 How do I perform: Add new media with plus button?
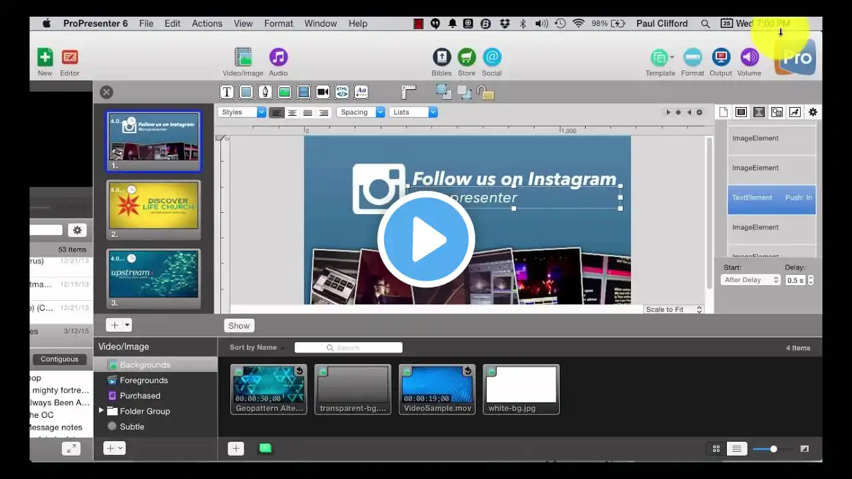click(x=236, y=448)
